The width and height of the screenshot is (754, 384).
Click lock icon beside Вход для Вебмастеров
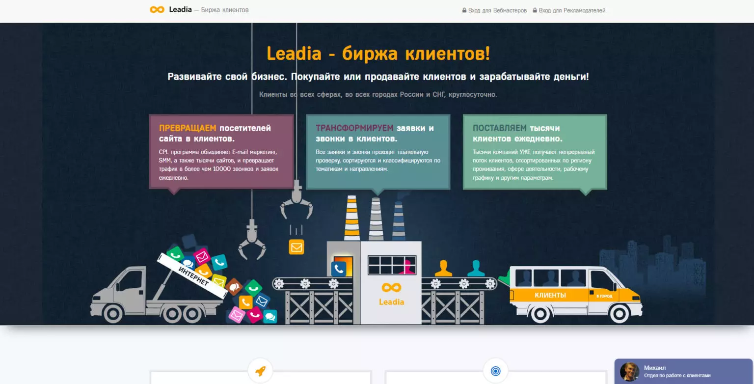[x=464, y=10]
